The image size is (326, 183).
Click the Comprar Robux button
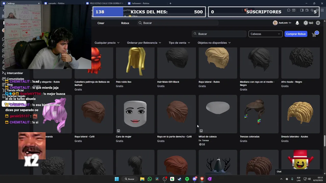point(296,34)
